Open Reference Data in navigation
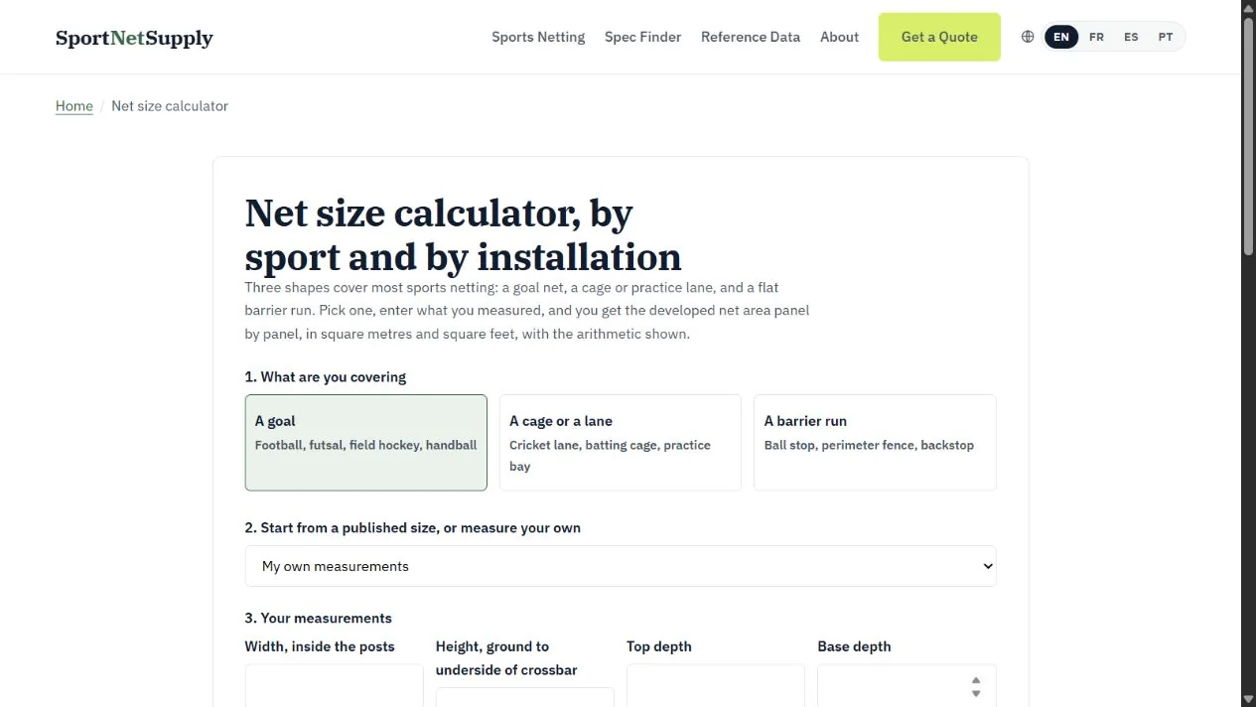The width and height of the screenshot is (1256, 707). point(751,37)
